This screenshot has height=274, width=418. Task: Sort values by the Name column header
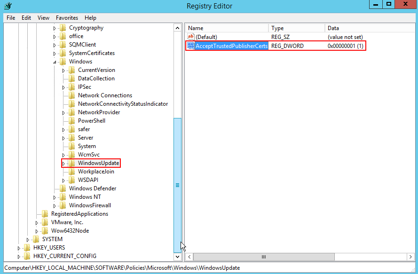pyautogui.click(x=226, y=28)
